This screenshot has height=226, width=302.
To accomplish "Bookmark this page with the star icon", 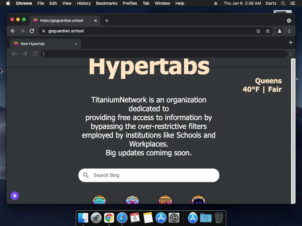I will [268, 31].
